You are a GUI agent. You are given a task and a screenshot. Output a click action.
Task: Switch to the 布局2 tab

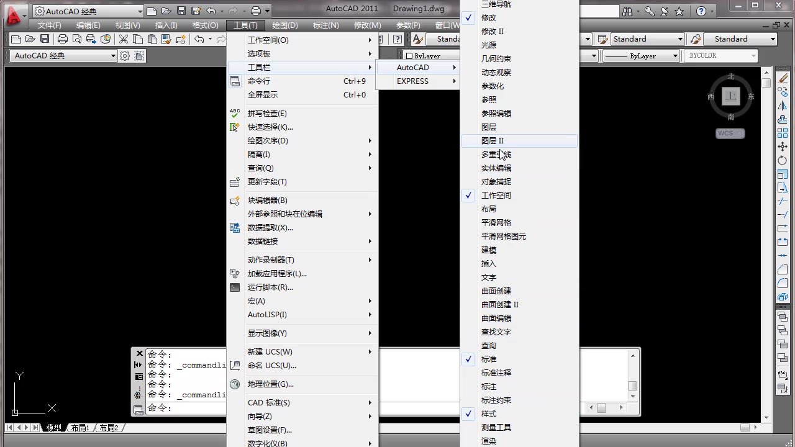click(x=109, y=428)
